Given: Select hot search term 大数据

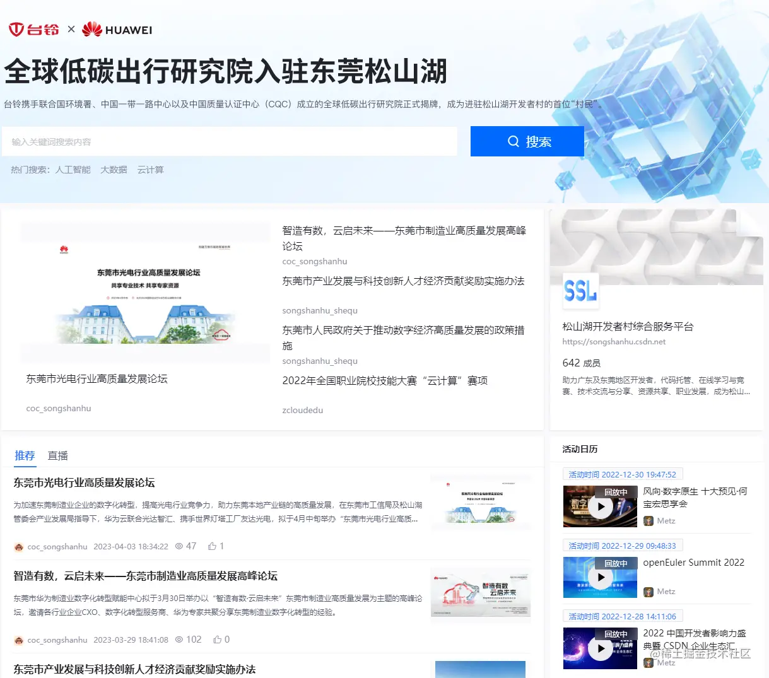Looking at the screenshot, I should (x=114, y=170).
